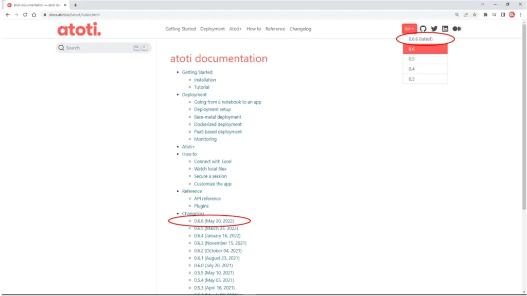This screenshot has width=527, height=296.
Task: Focus the Search documentation field
Action: click(x=103, y=48)
